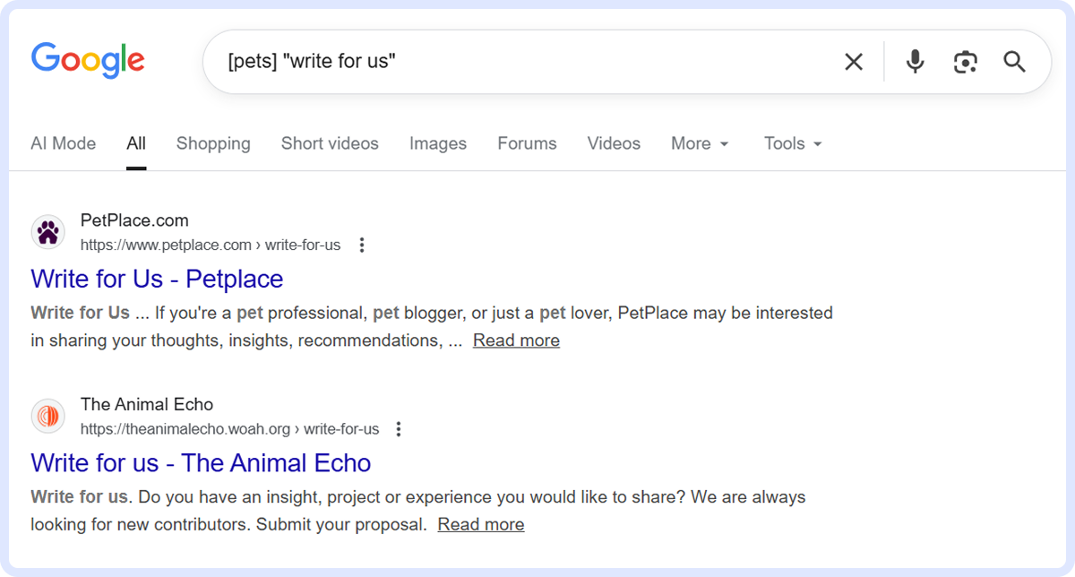Screen dimensions: 1075x577
Task: Switch to the Shopping tab
Action: (213, 143)
